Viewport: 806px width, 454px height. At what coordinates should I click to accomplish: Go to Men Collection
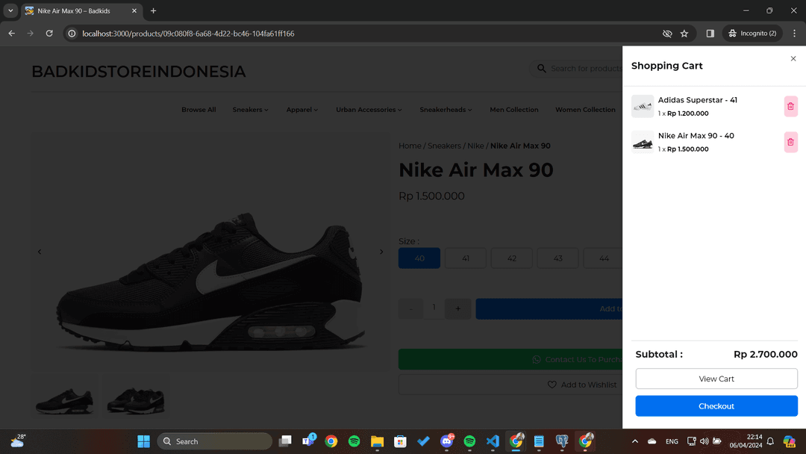click(x=514, y=110)
